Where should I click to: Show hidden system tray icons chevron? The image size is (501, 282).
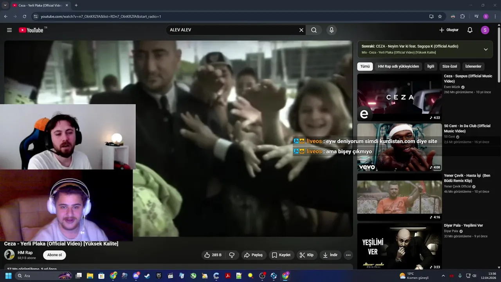point(443,276)
